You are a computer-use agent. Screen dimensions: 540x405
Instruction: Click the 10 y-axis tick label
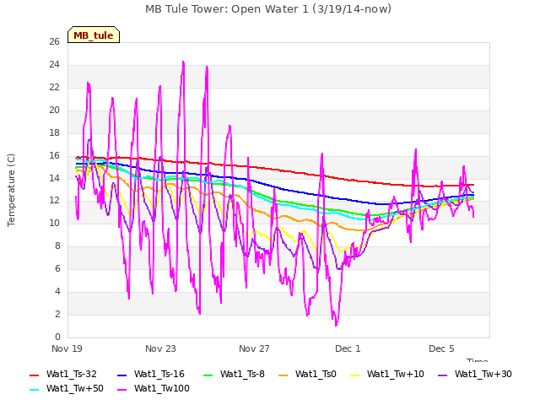tap(54, 223)
